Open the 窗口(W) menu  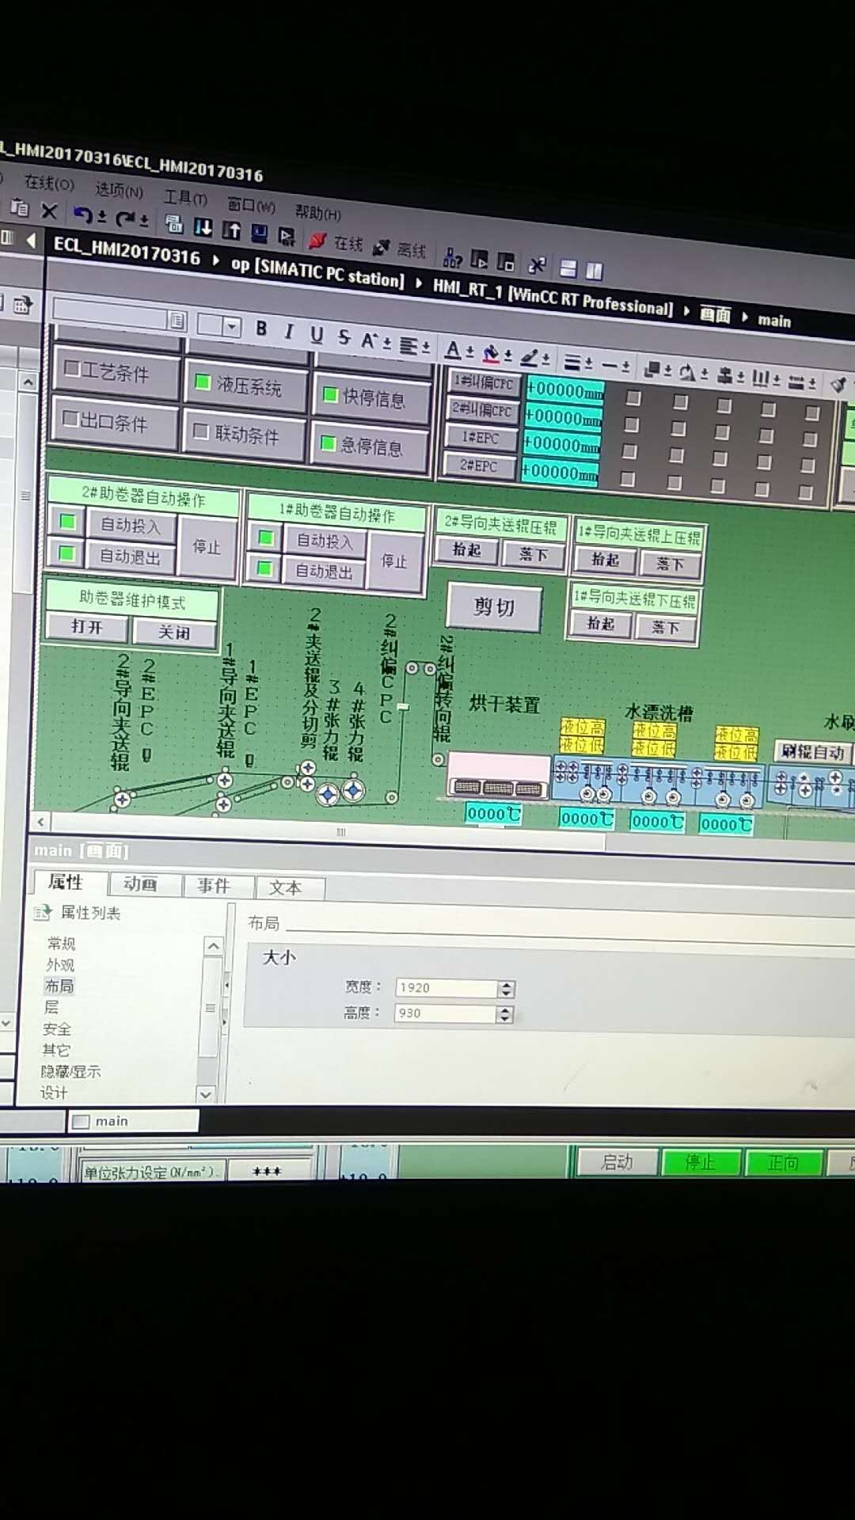coord(252,205)
